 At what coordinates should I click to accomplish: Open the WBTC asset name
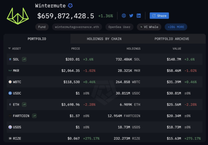[17, 82]
